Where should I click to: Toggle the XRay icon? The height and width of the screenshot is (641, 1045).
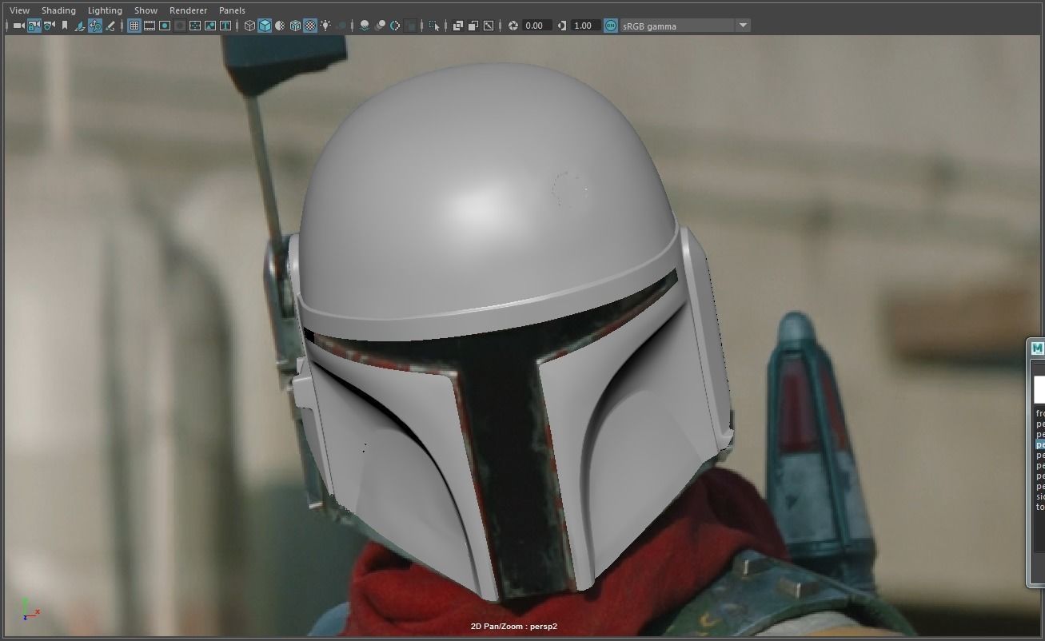click(x=458, y=26)
